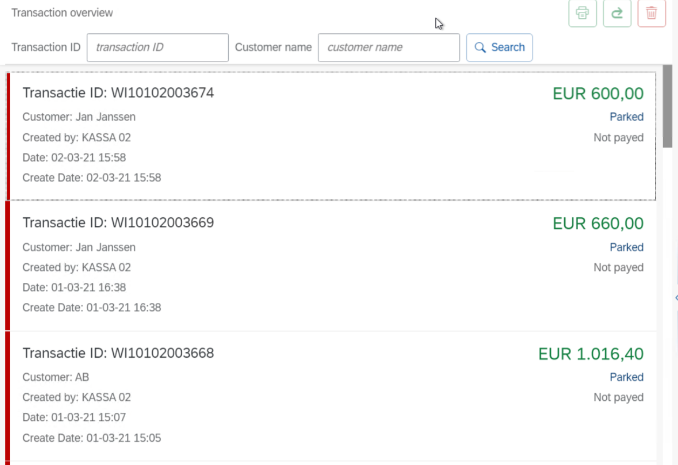Click the green forward arrow icon
Screen dimensions: 678x465
tap(617, 13)
